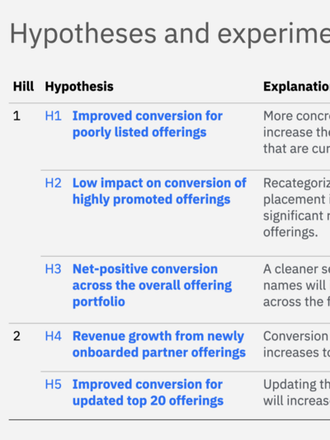Open the H1 hypothesis ID link

click(54, 116)
